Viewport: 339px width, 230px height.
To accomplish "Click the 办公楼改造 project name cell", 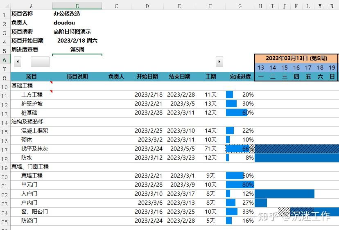I will [77, 14].
